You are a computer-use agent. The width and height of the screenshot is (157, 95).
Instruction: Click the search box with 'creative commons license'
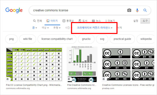click(x=90, y=10)
